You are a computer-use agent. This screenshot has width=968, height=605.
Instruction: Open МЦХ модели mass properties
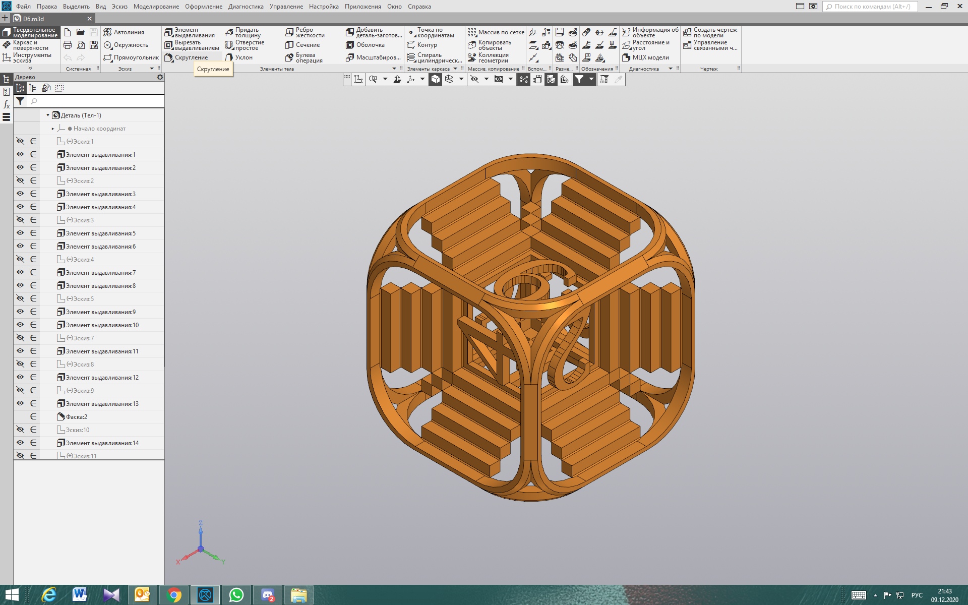(646, 57)
